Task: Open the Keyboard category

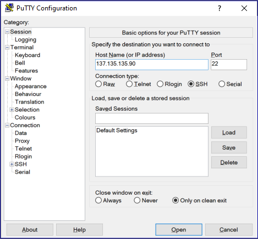Action: [28, 55]
